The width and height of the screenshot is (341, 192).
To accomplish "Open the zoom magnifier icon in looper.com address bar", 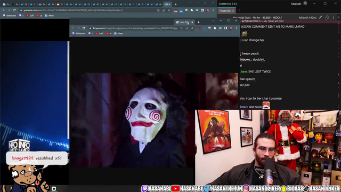I will point(182,28).
